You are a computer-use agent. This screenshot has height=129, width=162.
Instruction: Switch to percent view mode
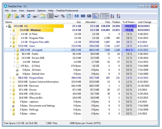(63, 16)
